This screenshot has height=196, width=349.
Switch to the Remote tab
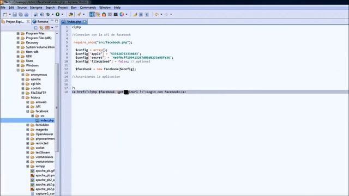tap(40, 22)
